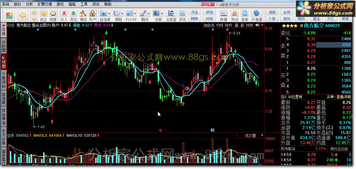Click the 指数 button
Screen dimensions: 356x169
(272, 12)
